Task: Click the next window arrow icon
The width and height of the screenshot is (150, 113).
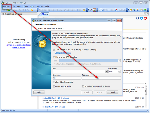Action: [x=124, y=10]
